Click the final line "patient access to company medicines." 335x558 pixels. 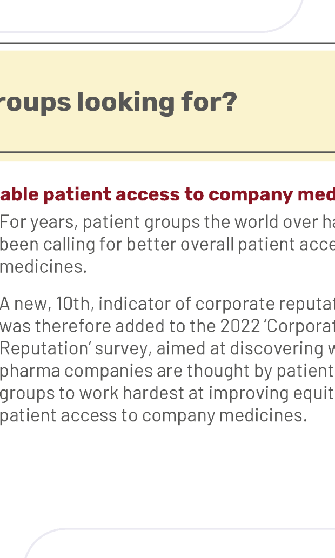click(x=153, y=415)
